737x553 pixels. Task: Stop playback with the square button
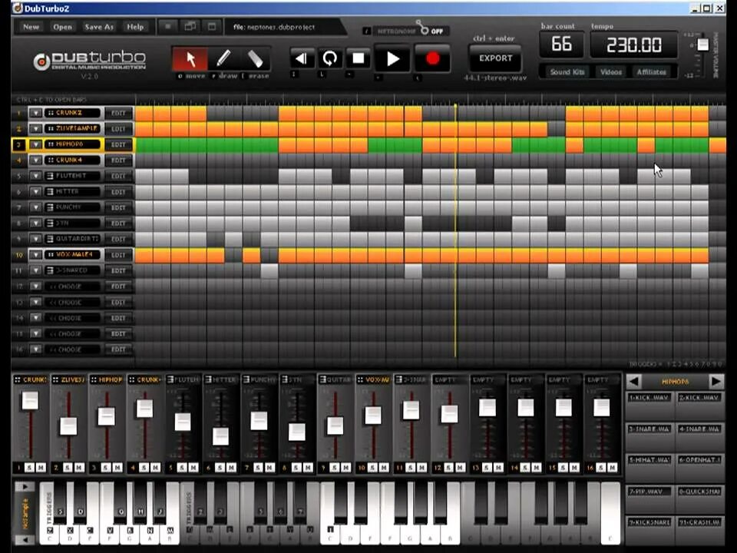359,59
